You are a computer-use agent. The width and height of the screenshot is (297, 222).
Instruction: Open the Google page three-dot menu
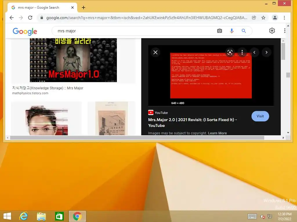[285, 31]
